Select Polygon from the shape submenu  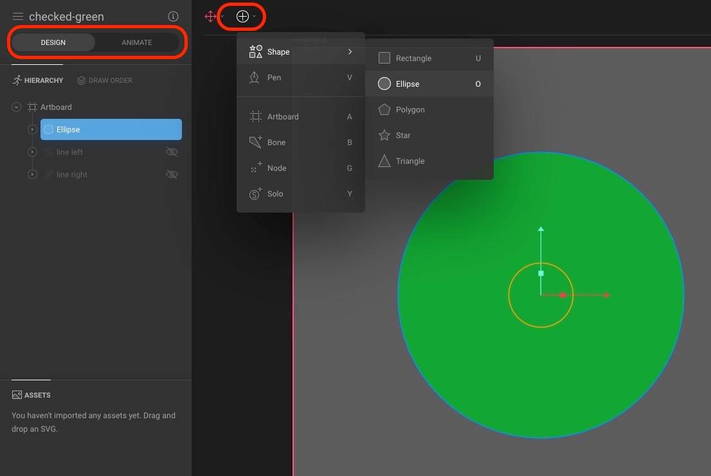(429, 110)
